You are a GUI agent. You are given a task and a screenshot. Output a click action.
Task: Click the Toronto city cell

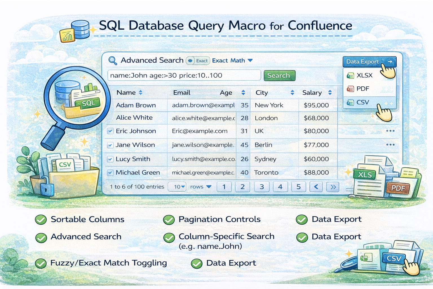coord(266,172)
